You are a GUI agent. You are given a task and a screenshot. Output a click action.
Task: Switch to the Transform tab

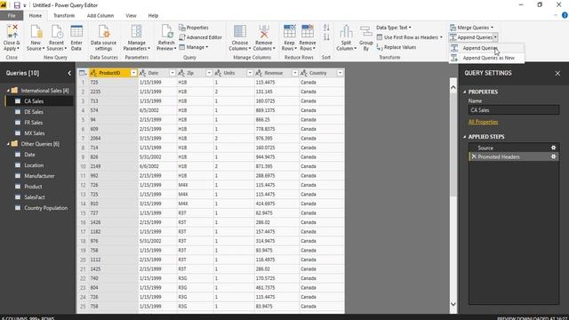pos(64,16)
